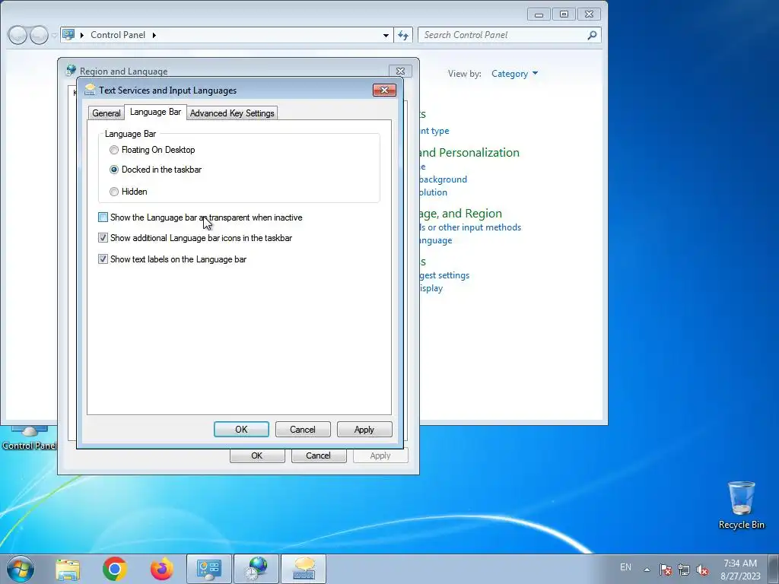Switch to the General tab

click(x=106, y=113)
